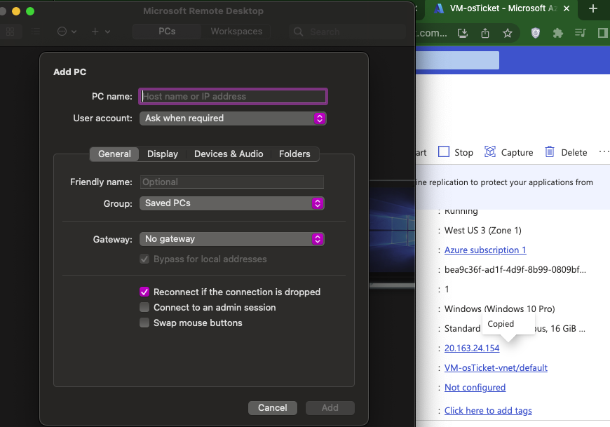The image size is (610, 427).
Task: Open the Folders tab
Action: tap(294, 154)
